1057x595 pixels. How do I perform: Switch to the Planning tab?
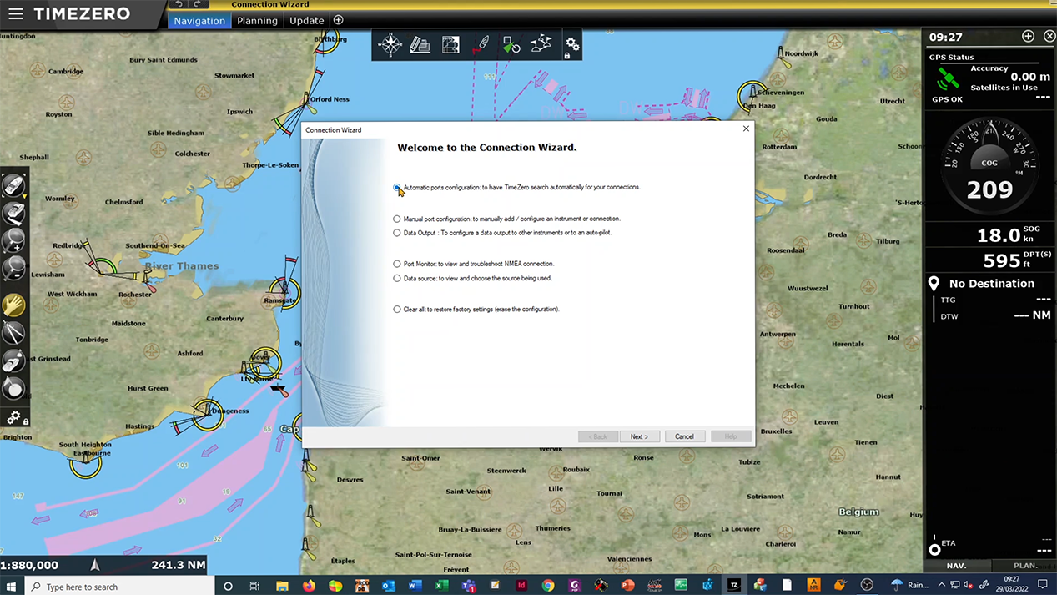click(x=257, y=20)
